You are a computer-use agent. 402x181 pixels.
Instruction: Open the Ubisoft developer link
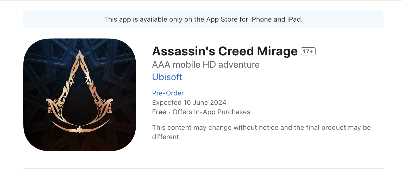point(167,77)
